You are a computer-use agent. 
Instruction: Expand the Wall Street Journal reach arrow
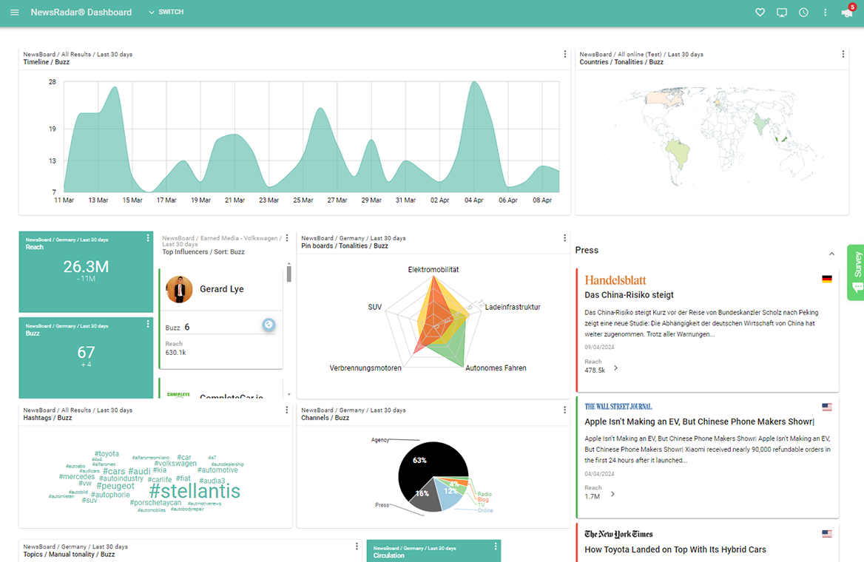[x=613, y=494]
